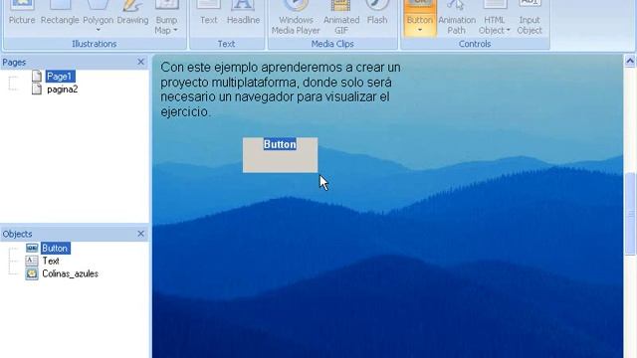Viewport: 637px width, 358px height.
Task: Select Page1 in the Pages panel
Action: coord(60,77)
